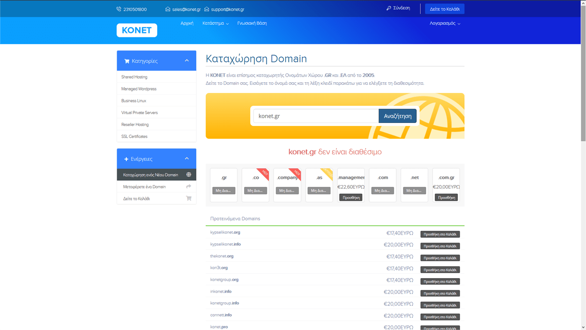
Task: Click Προσθήκη under .management domain
Action: pos(351,197)
